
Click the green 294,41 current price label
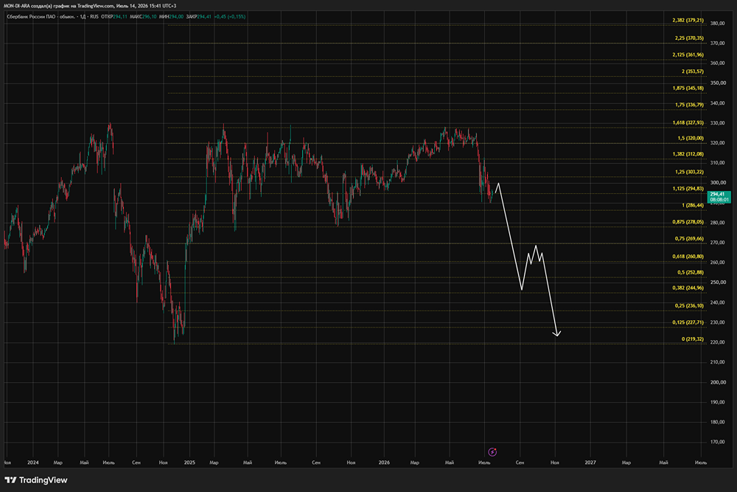coord(719,197)
